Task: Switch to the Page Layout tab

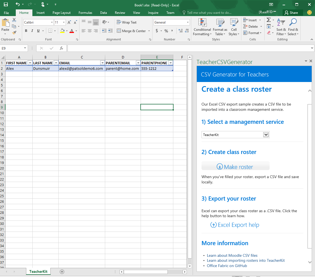Action: coord(61,13)
